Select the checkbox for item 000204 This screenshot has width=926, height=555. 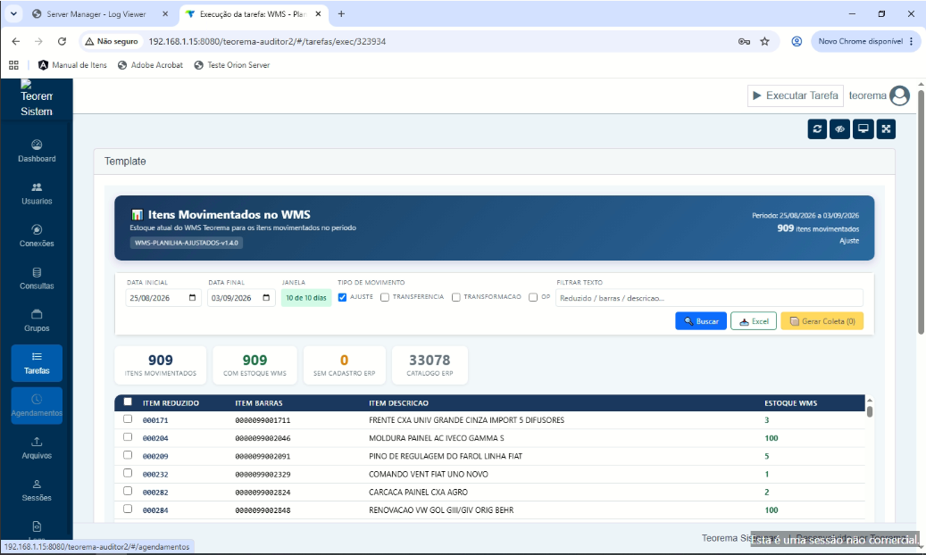(128, 437)
